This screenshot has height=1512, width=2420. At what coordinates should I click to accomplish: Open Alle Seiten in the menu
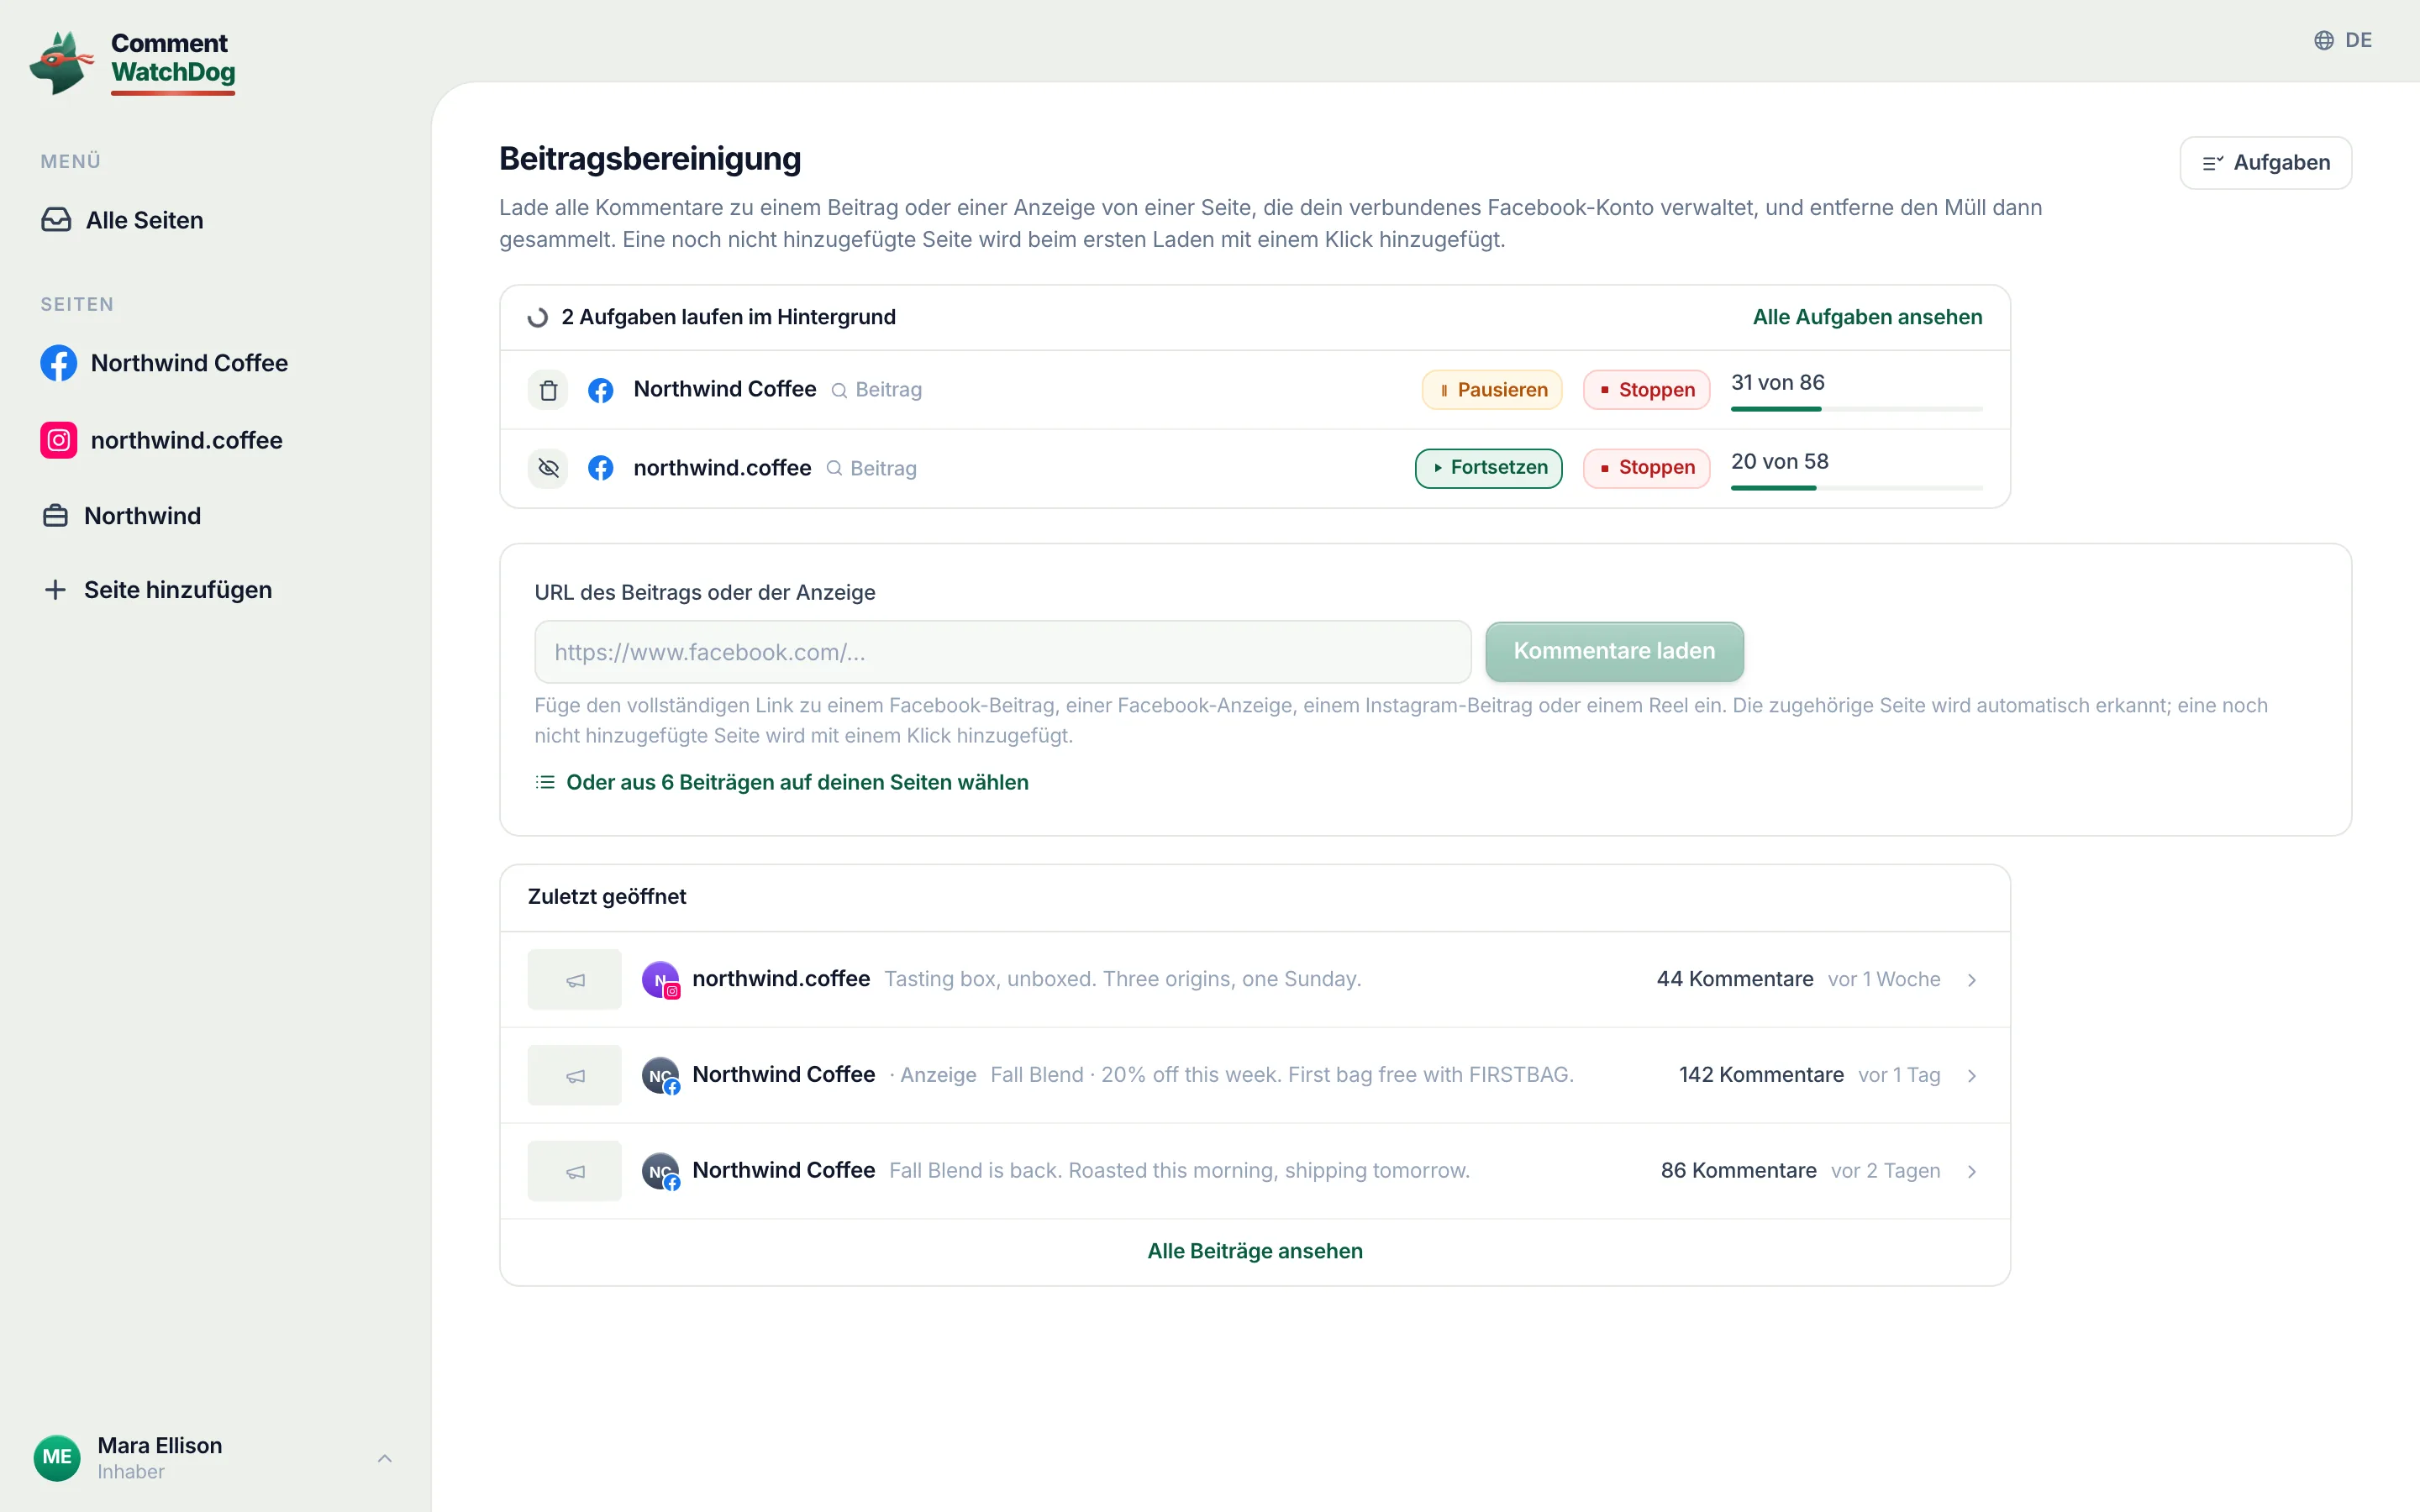pos(122,220)
